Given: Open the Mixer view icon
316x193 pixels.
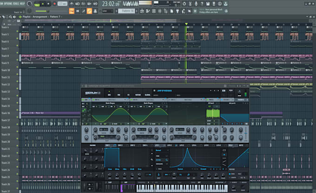Looking at the screenshot, I should (159, 11).
